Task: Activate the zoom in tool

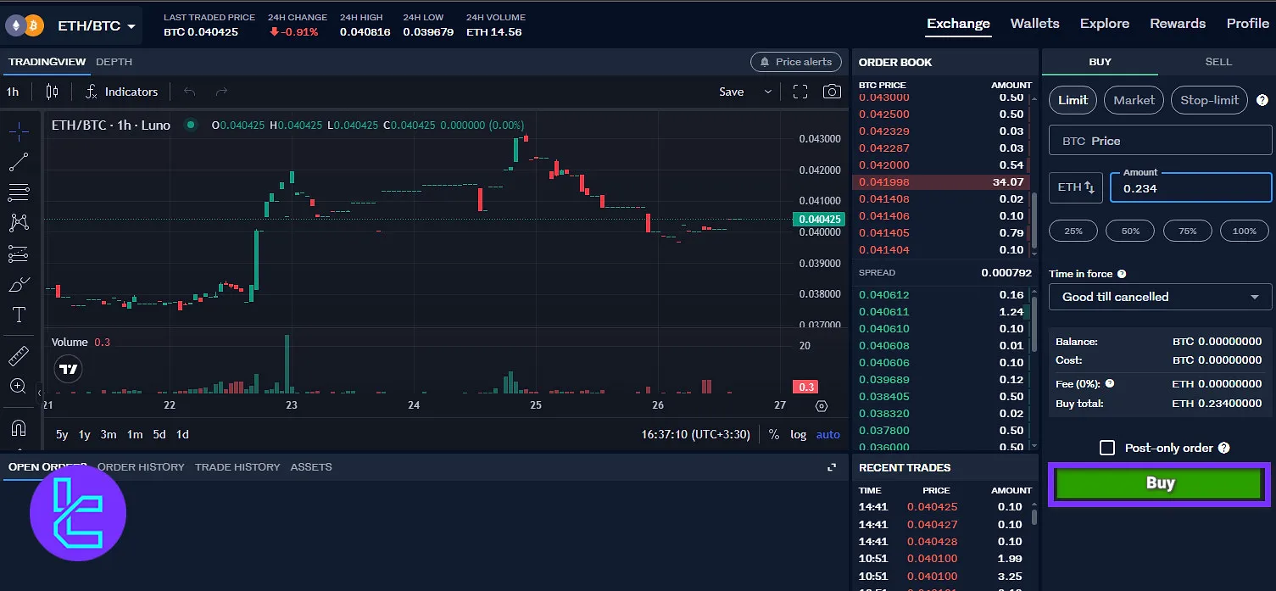Action: coord(19,387)
